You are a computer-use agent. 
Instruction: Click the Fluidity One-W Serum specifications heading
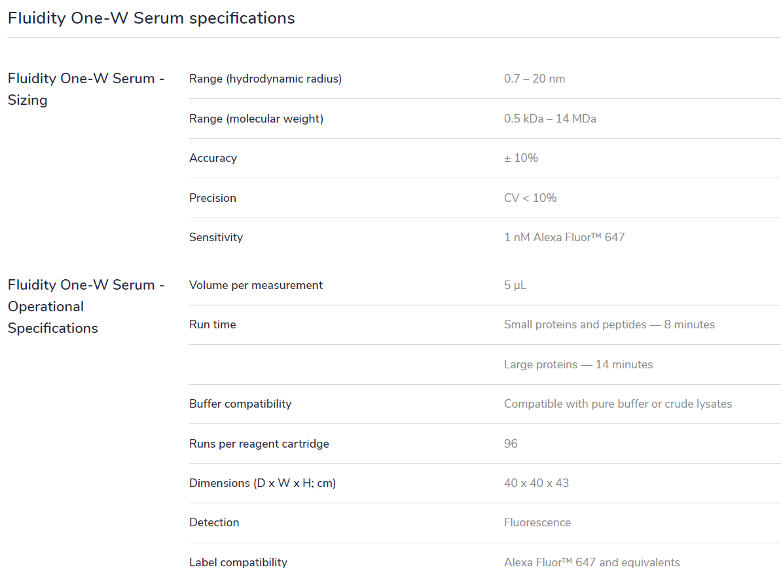(151, 18)
